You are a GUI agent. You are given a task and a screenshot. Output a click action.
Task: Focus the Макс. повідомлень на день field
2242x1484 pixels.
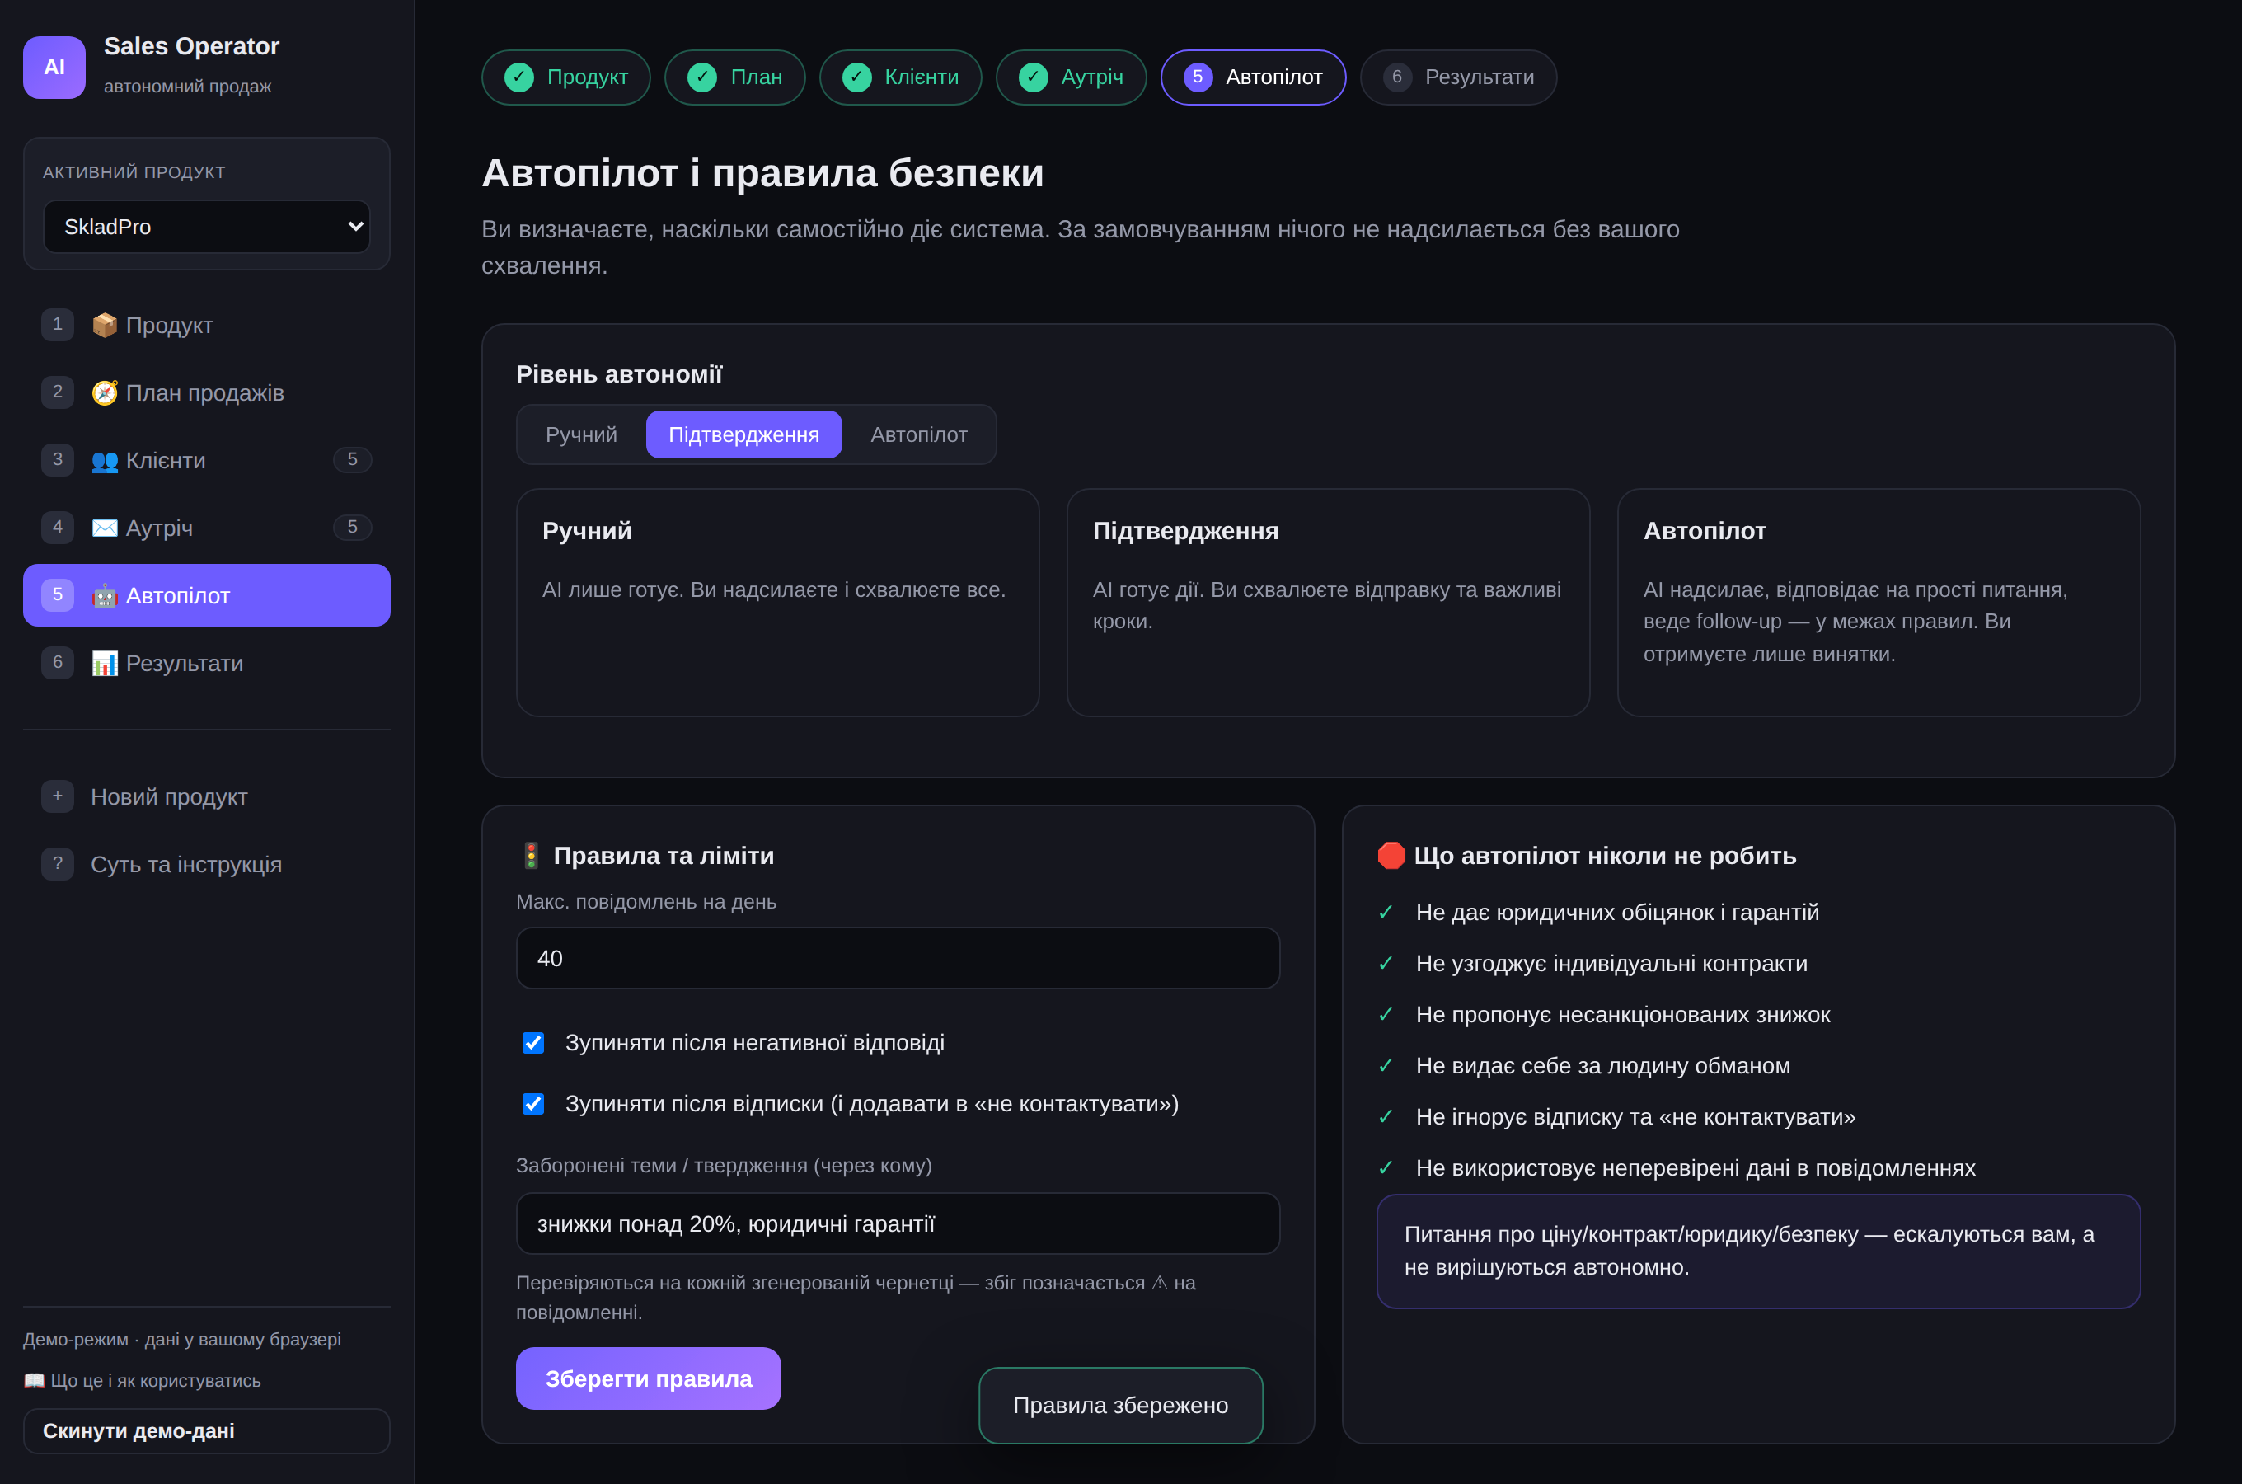(x=898, y=958)
